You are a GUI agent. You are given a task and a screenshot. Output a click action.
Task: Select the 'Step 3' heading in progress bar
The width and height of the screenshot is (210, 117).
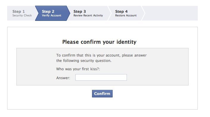(80, 12)
